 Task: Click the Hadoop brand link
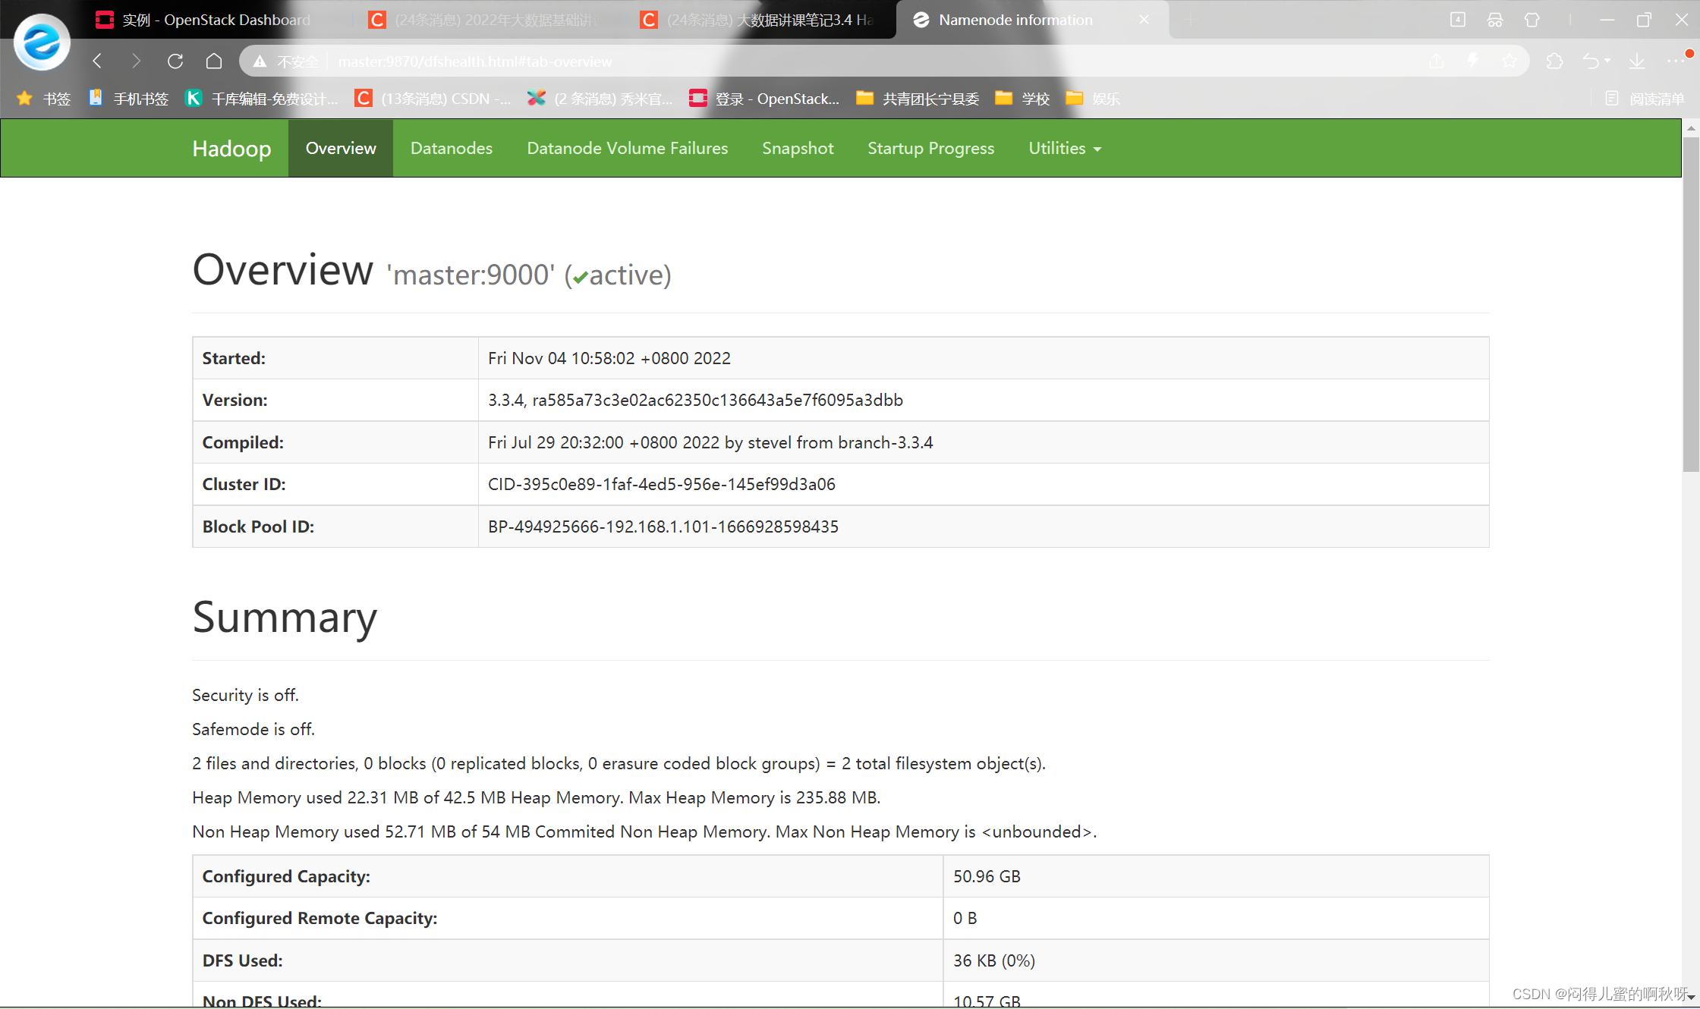231,149
